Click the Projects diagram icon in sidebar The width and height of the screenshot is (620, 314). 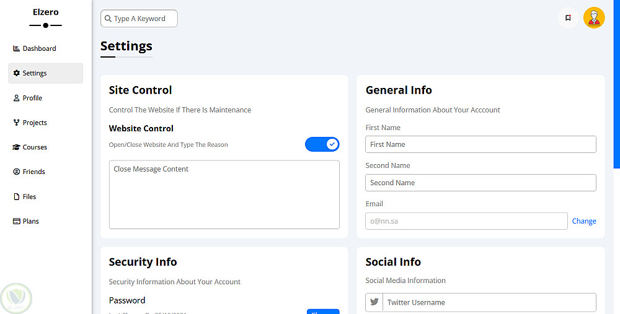coord(17,123)
